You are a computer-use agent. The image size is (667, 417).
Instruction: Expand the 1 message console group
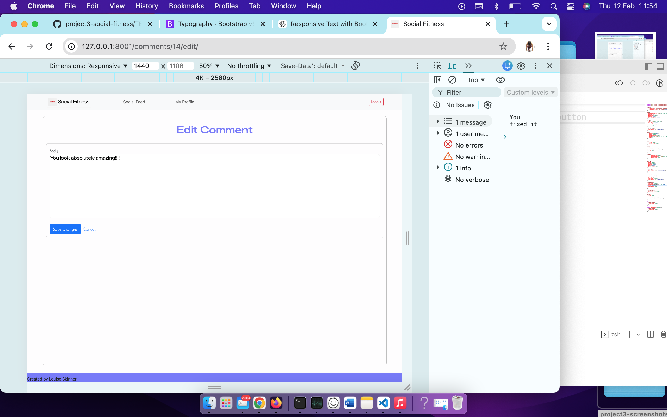click(438, 121)
